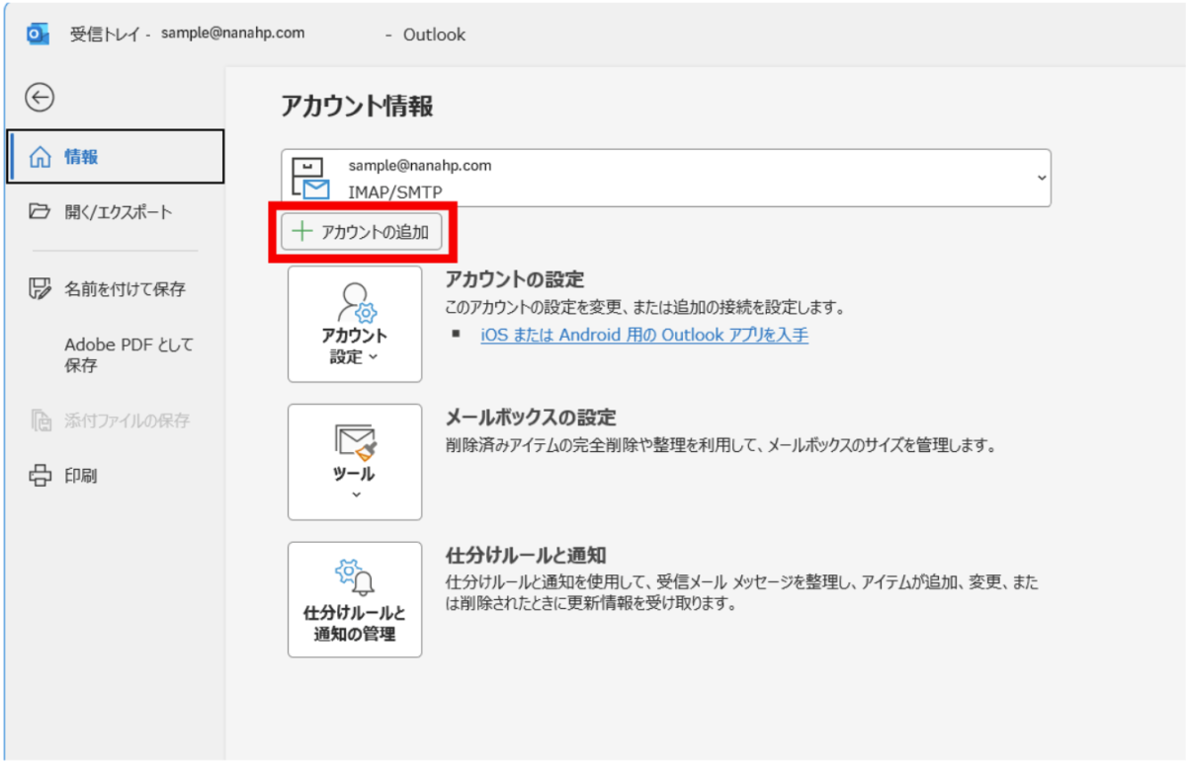Click the home icon beside 情報
The height and width of the screenshot is (764, 1186).
[40, 157]
